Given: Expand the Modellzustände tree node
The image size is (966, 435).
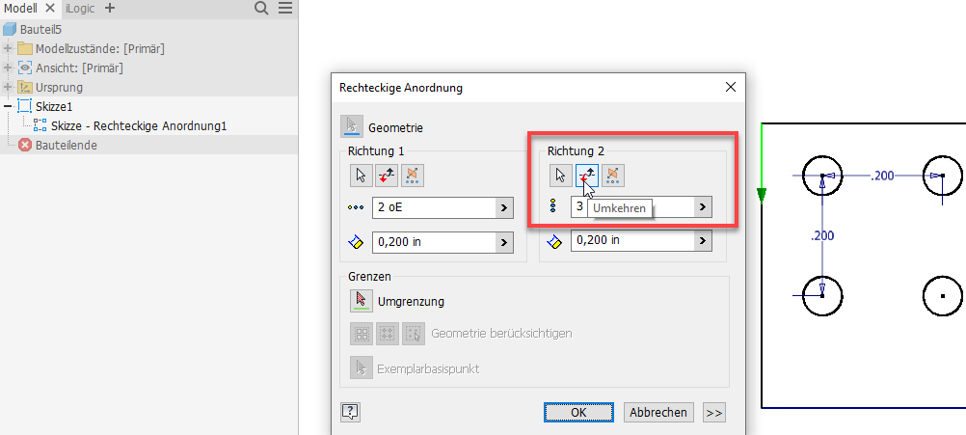Looking at the screenshot, I should pos(9,49).
